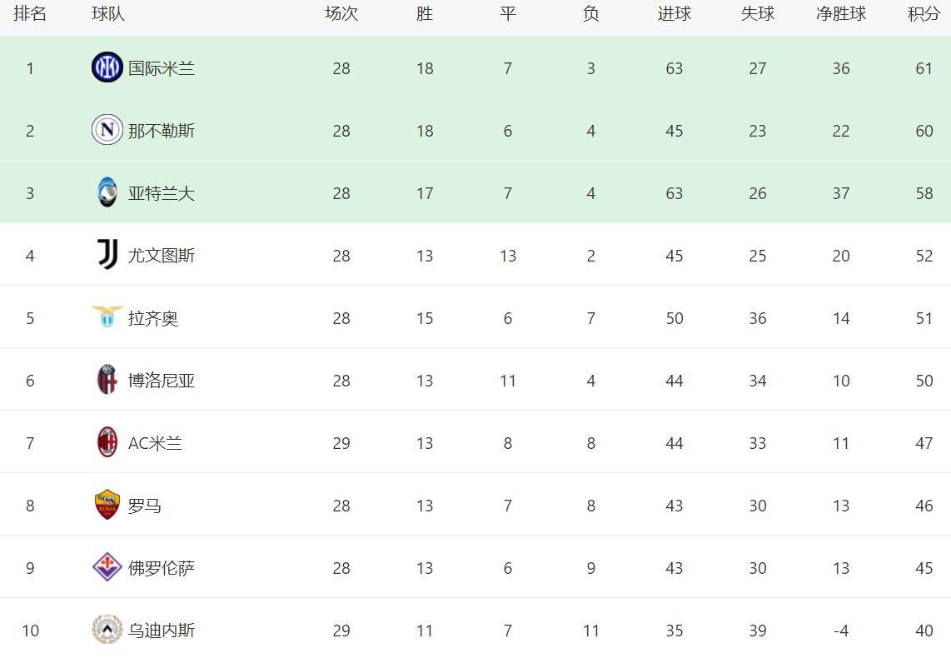Click the Roma wolf crest icon
951x658 pixels.
point(107,505)
